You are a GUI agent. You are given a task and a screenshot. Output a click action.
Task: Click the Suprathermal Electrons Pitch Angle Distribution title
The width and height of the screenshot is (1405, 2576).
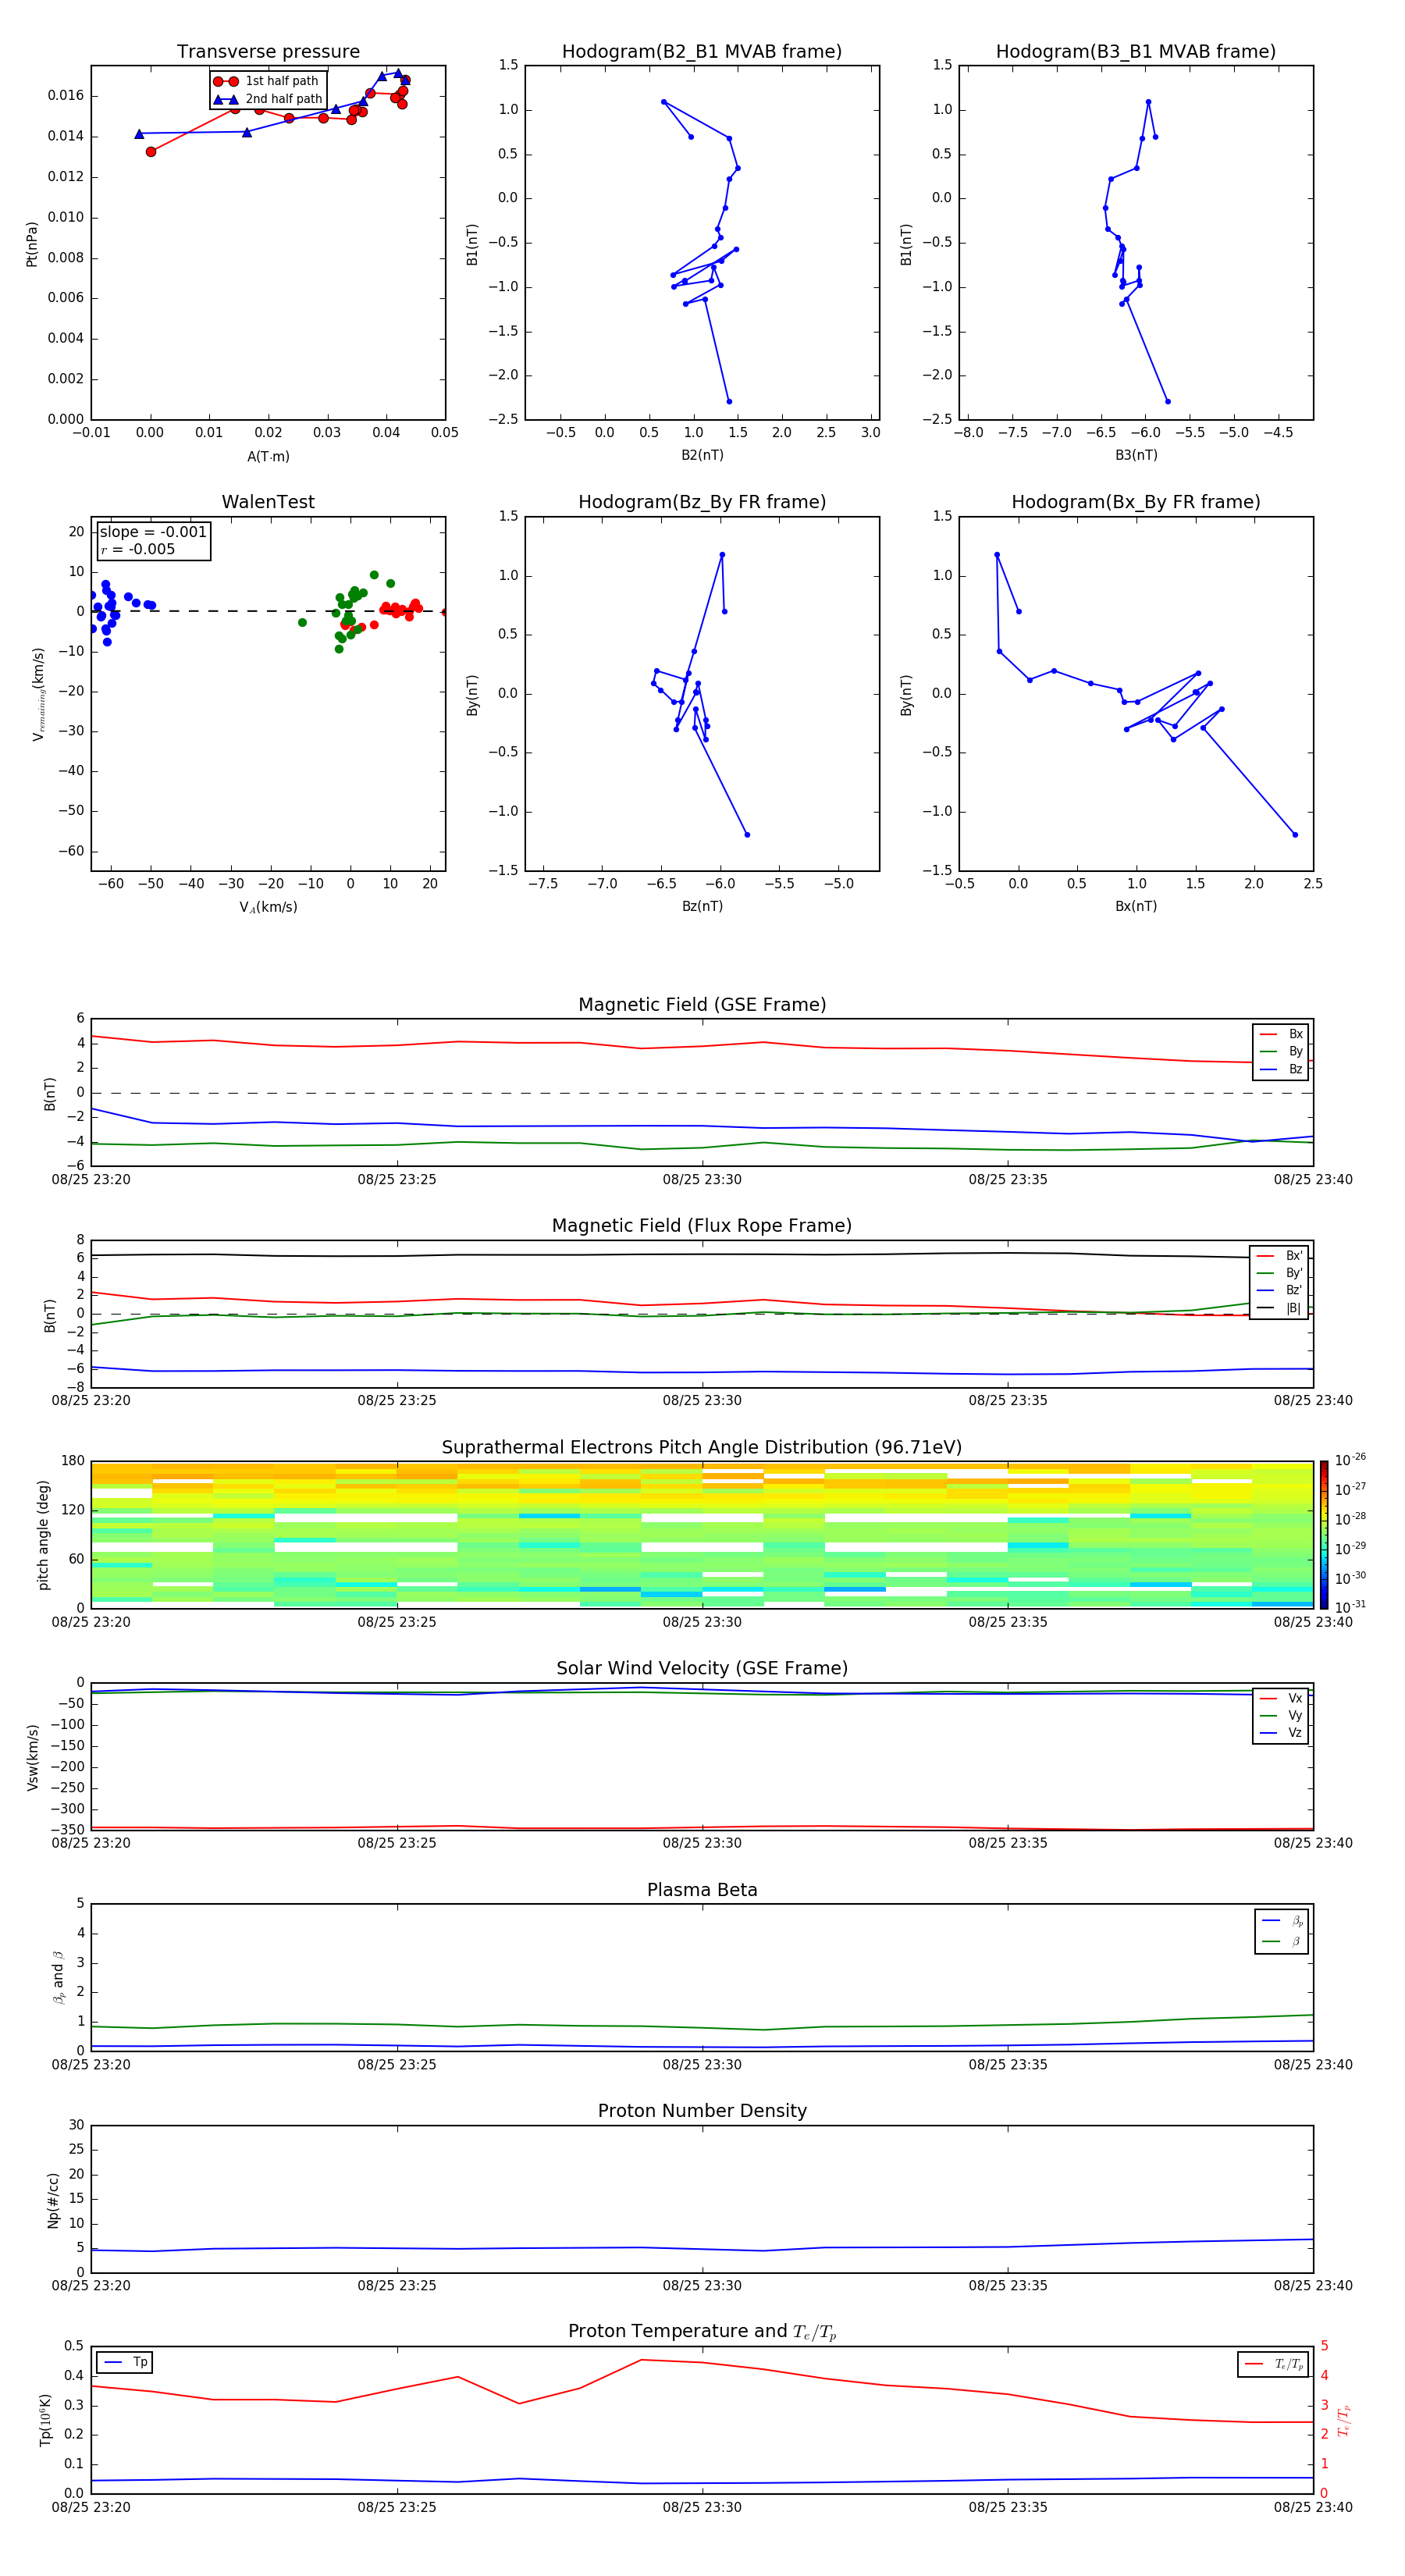(x=702, y=1448)
